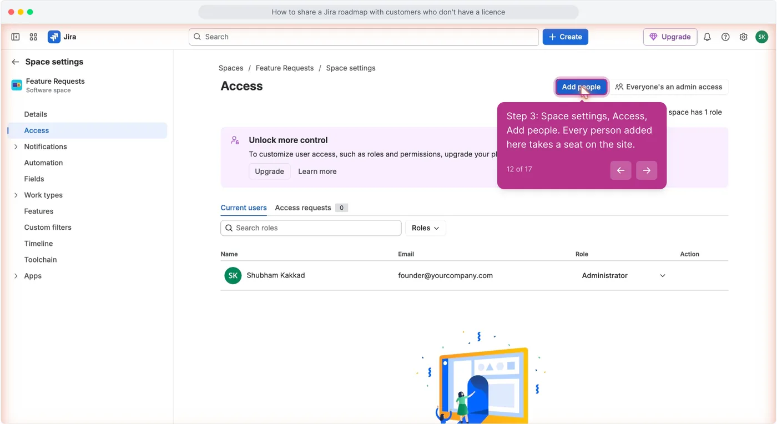
Task: Go back using the arrow beside Space settings
Action: click(x=16, y=62)
